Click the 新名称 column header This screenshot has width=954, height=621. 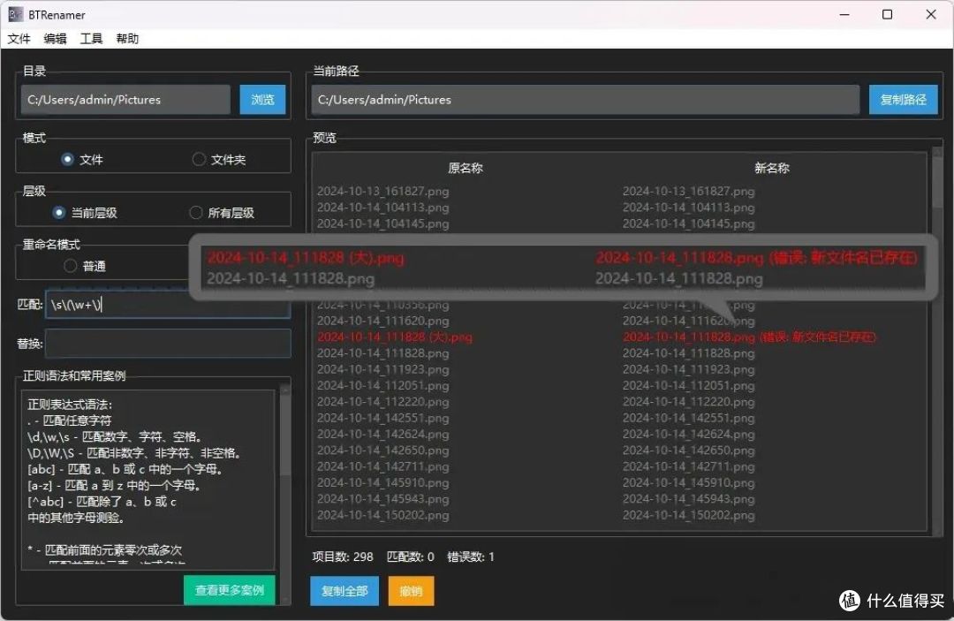[x=772, y=168]
